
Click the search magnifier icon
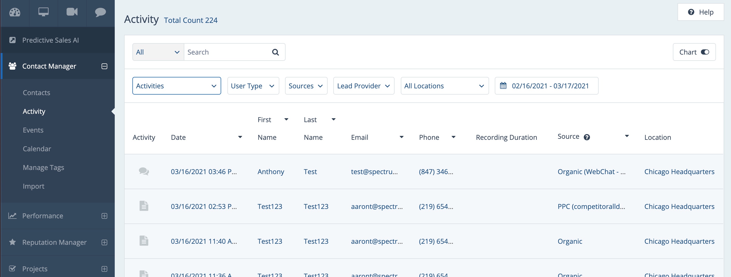click(275, 52)
